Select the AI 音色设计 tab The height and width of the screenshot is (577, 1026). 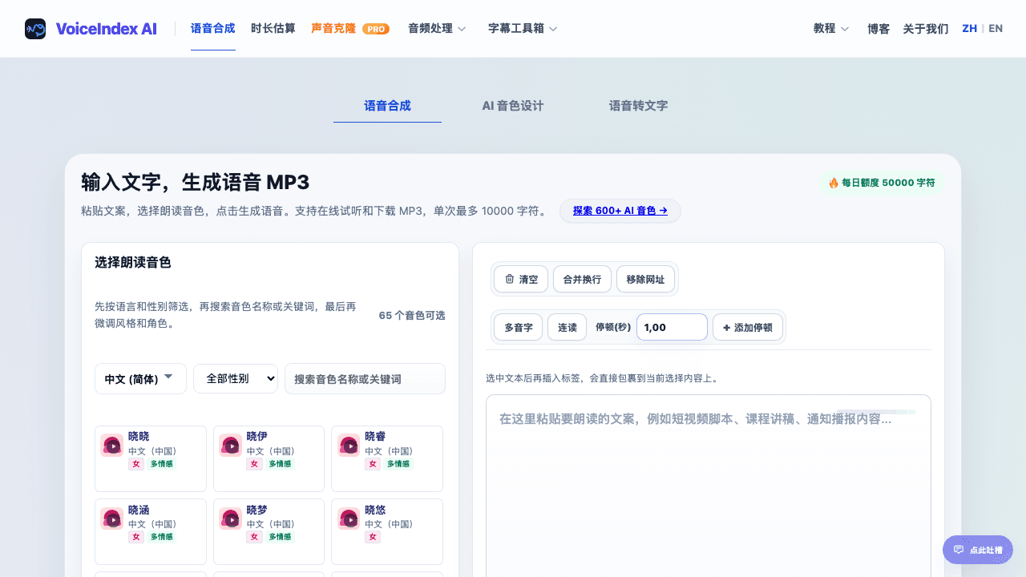tap(513, 106)
